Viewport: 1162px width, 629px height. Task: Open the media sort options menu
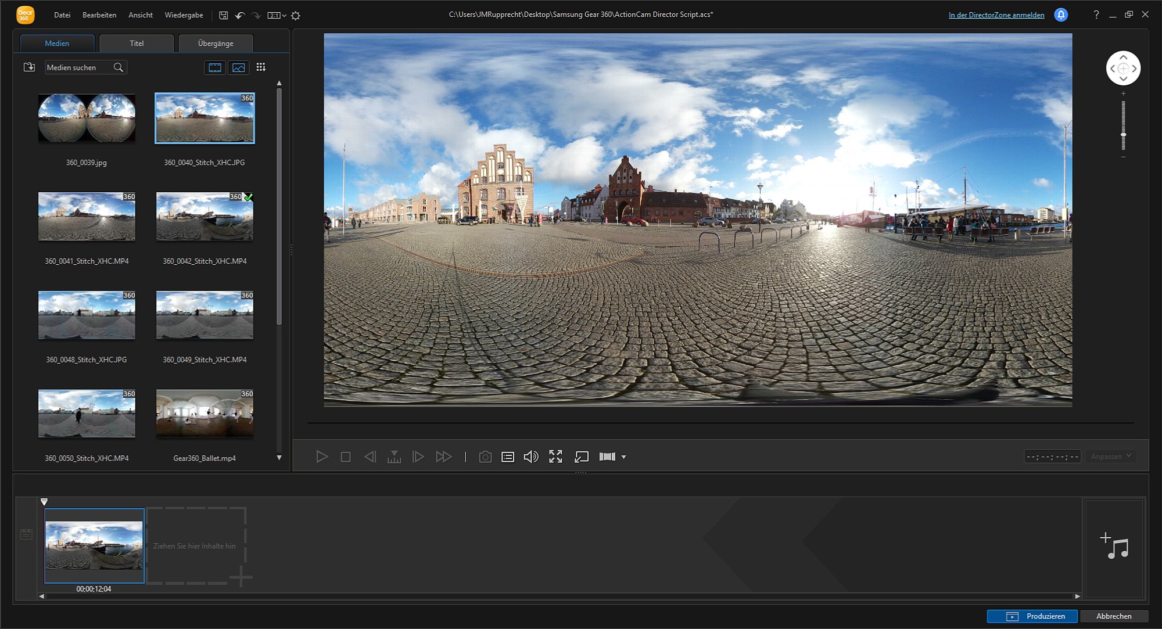click(261, 67)
